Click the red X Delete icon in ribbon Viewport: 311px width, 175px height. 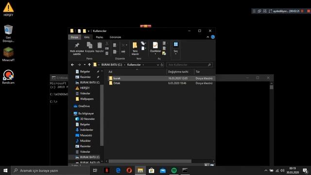(x=123, y=45)
